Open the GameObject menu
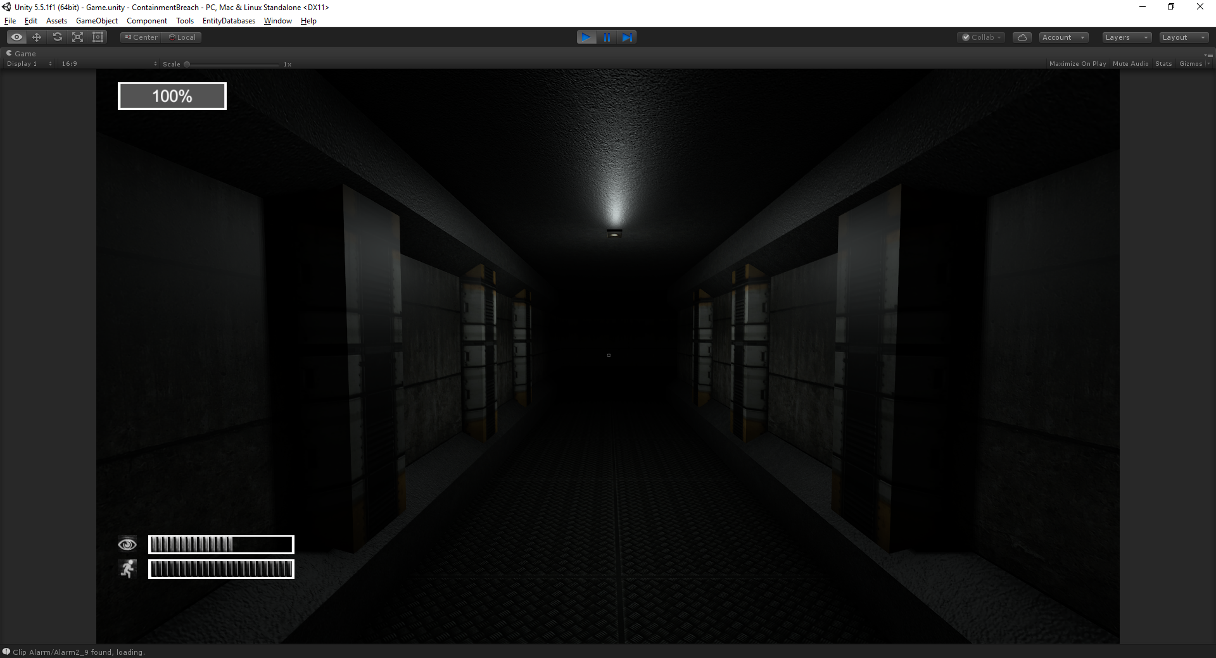Viewport: 1216px width, 658px height. [97, 21]
